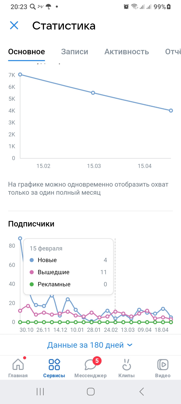Close the Статистика screen with the X icon
The height and width of the screenshot is (404, 181).
pyautogui.click(x=14, y=25)
